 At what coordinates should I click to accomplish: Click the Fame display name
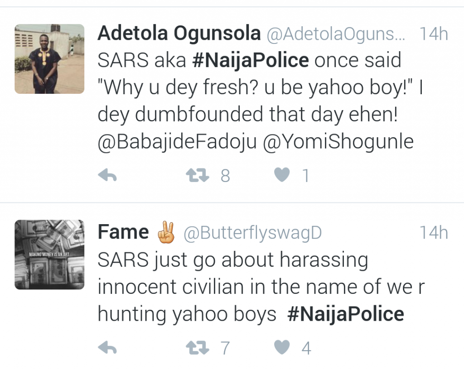coord(123,233)
